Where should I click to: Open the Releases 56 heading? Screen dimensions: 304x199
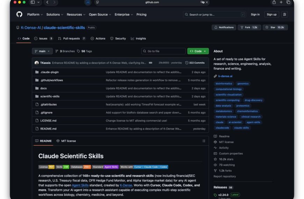pos(223,187)
